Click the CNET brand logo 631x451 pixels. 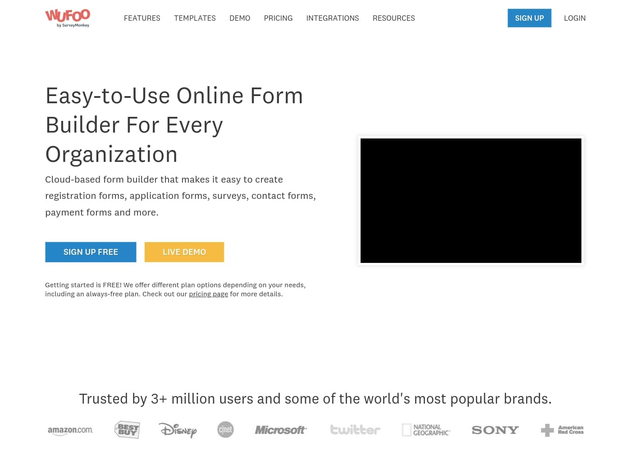point(225,429)
